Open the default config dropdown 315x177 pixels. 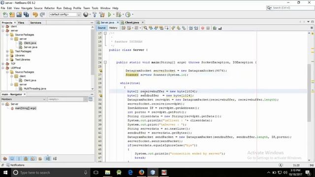click(64, 14)
